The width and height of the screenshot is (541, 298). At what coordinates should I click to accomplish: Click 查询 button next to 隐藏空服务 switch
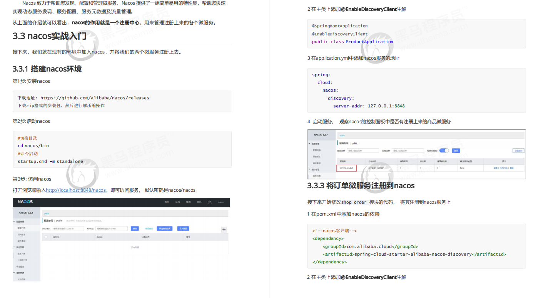[456, 151]
